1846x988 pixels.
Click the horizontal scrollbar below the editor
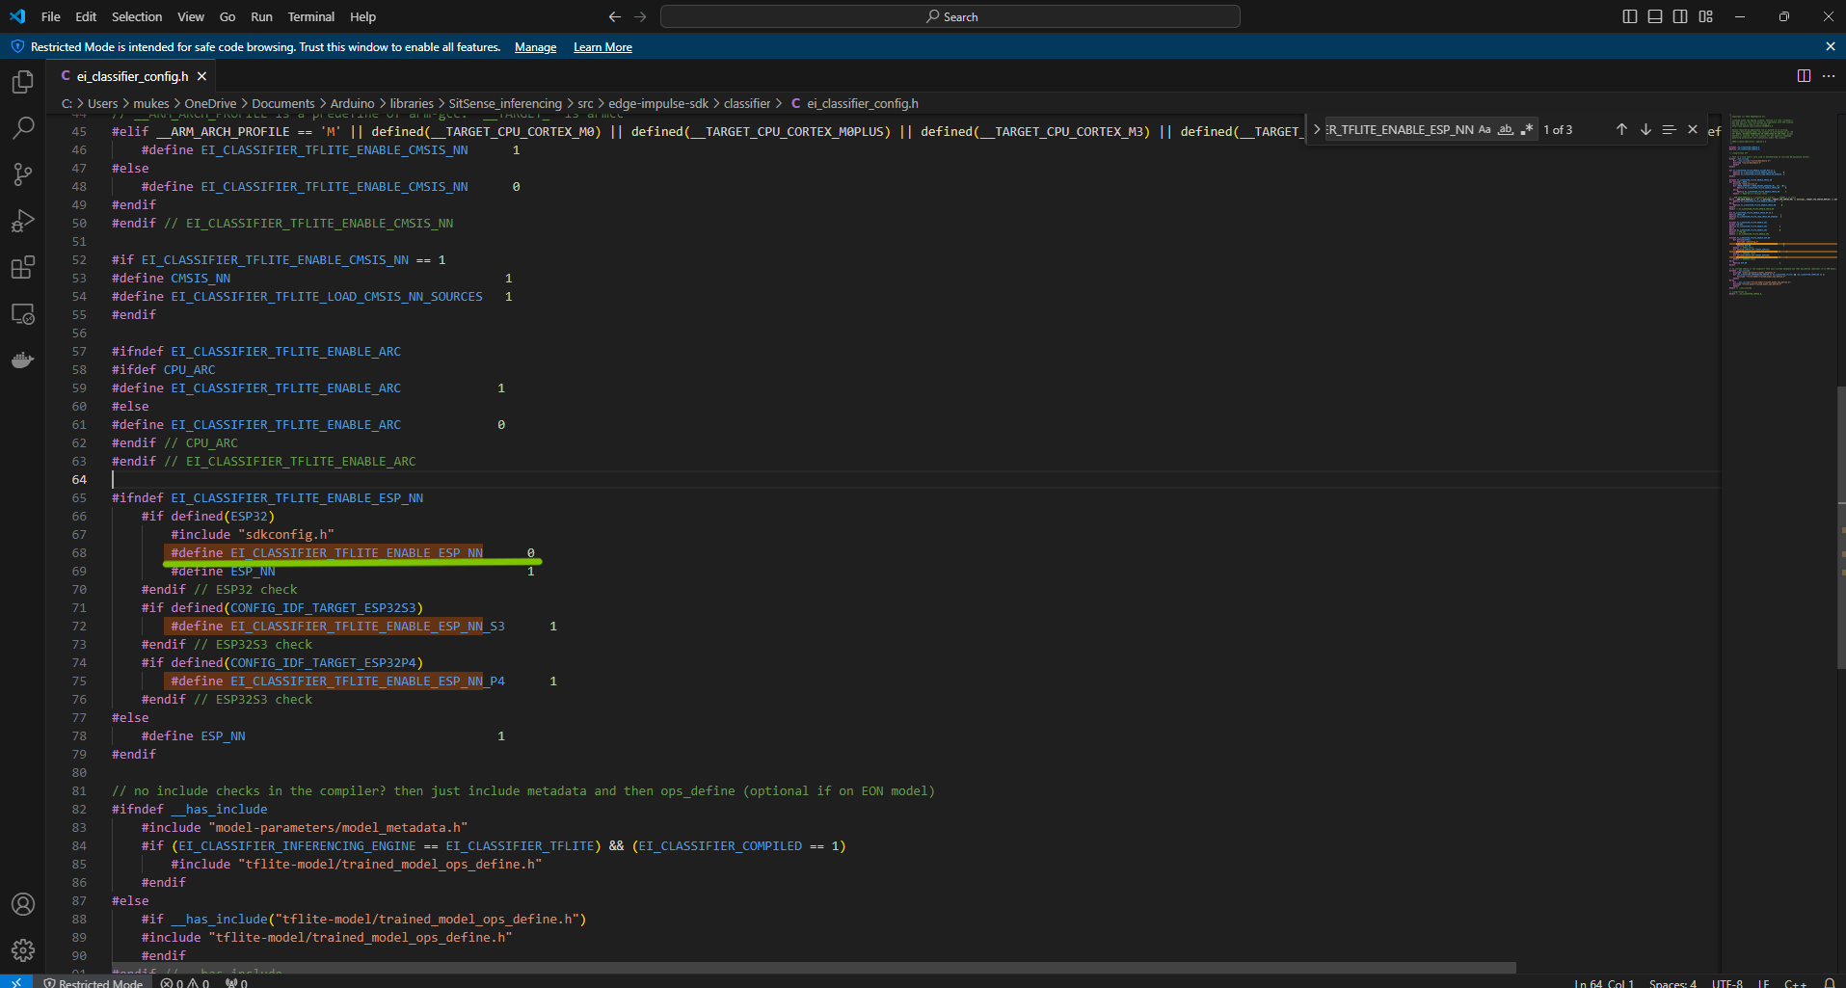click(x=813, y=967)
